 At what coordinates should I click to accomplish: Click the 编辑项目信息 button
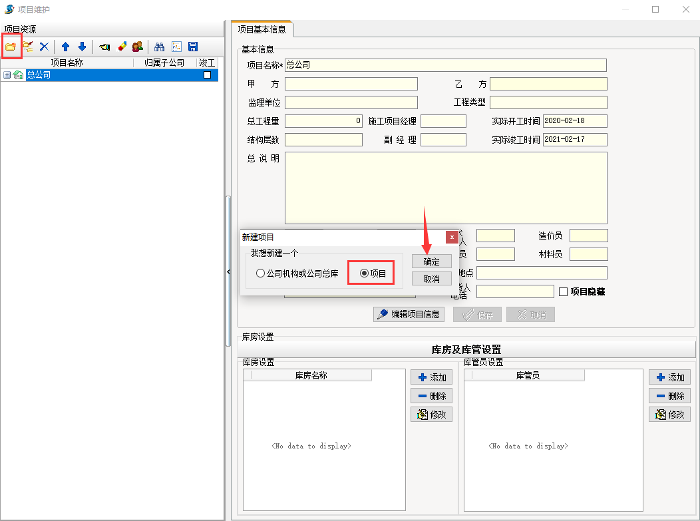click(409, 315)
